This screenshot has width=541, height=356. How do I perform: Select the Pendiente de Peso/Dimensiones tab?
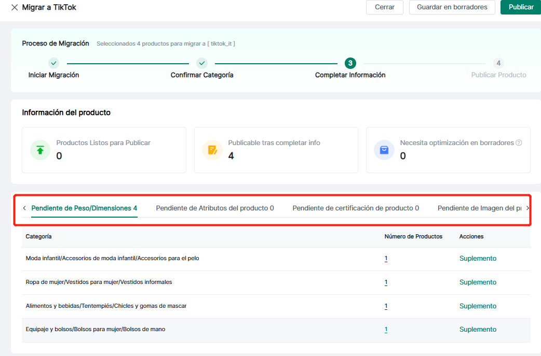[84, 208]
